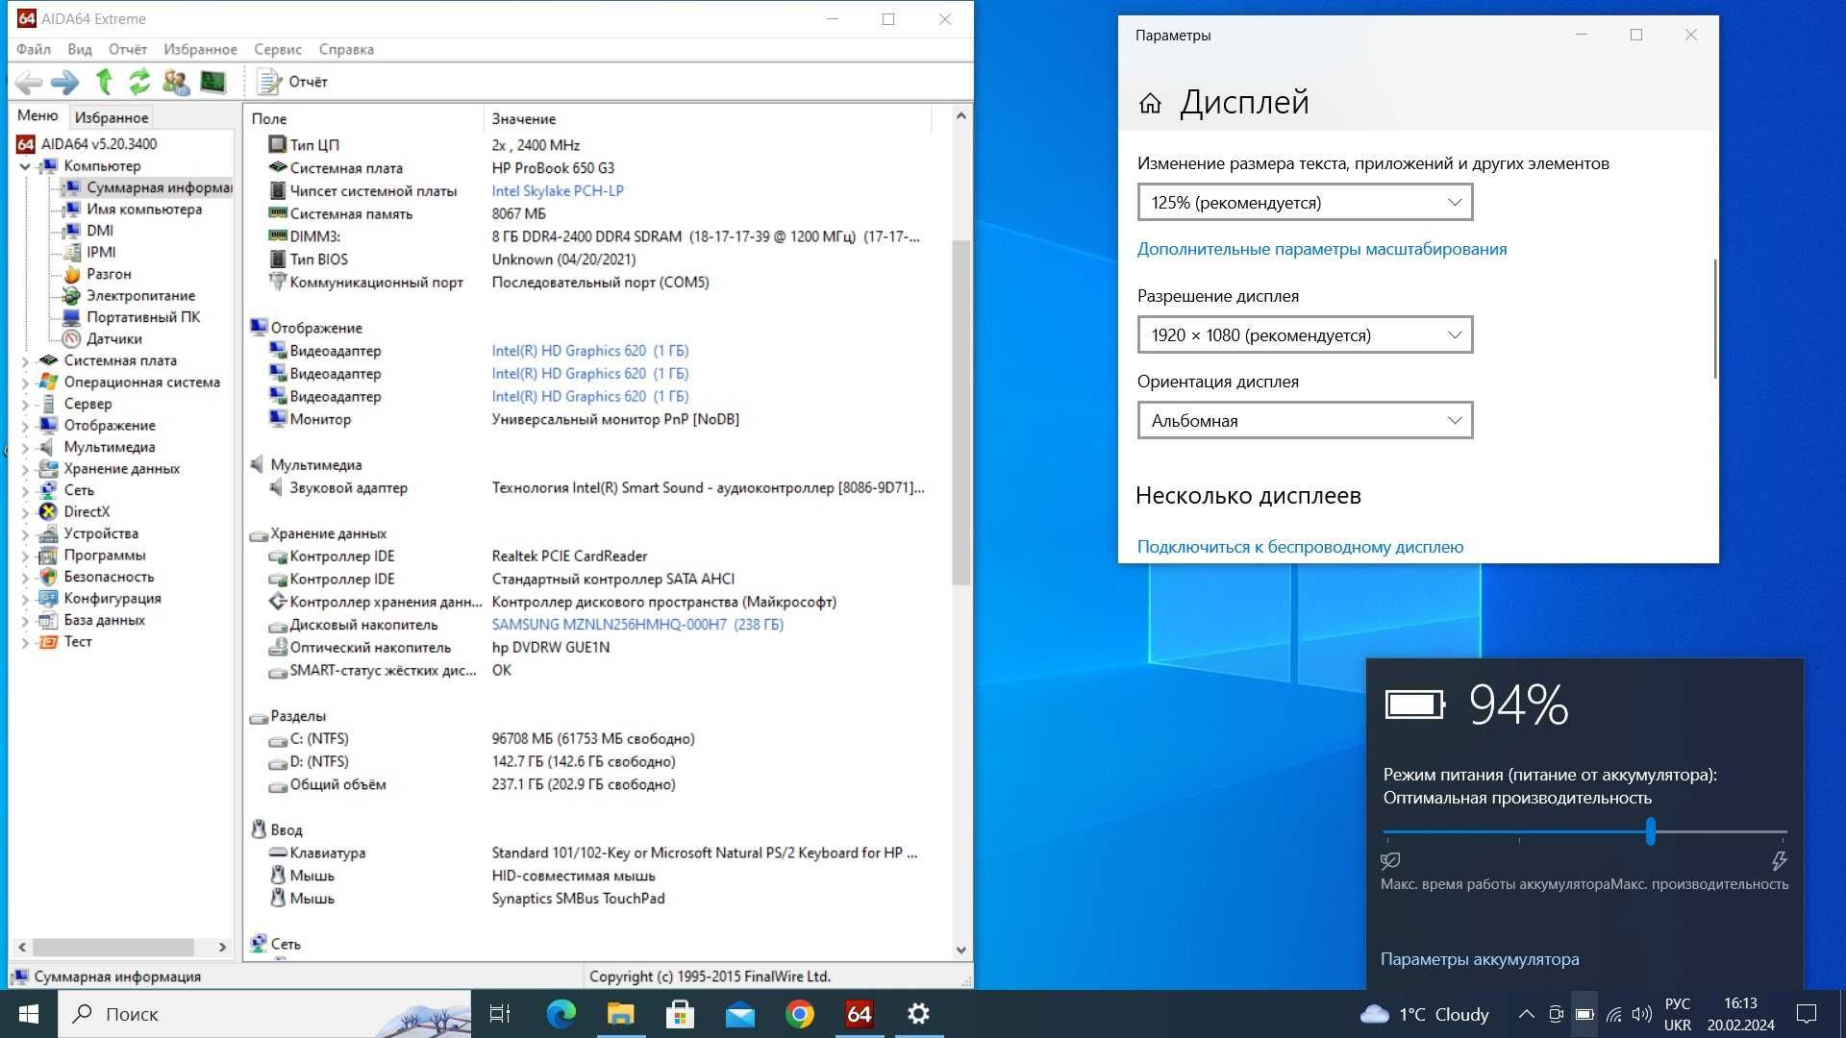
Task: Expand the Операционная система tree node
Action: pos(25,383)
